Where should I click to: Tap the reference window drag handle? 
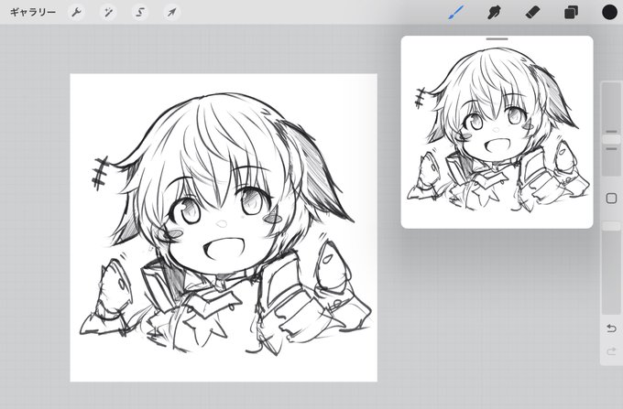[x=497, y=38]
